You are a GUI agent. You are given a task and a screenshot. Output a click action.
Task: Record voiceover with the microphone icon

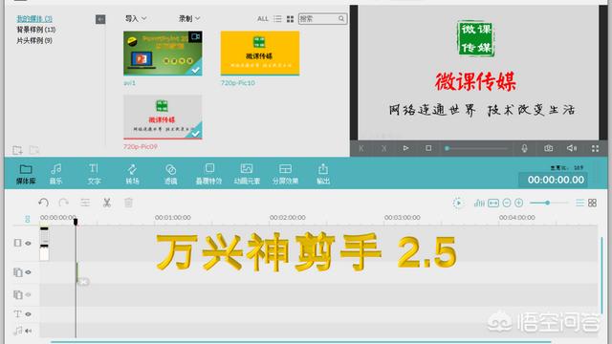(524, 148)
